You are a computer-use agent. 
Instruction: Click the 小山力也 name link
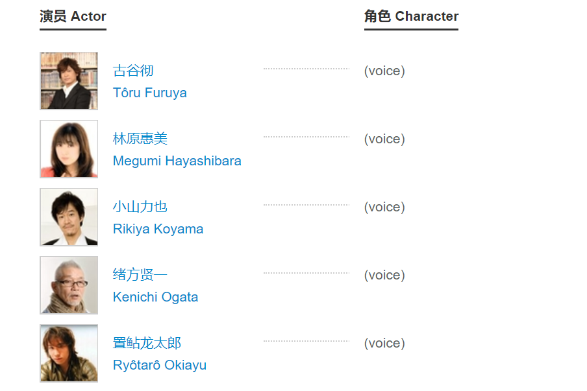tap(140, 207)
